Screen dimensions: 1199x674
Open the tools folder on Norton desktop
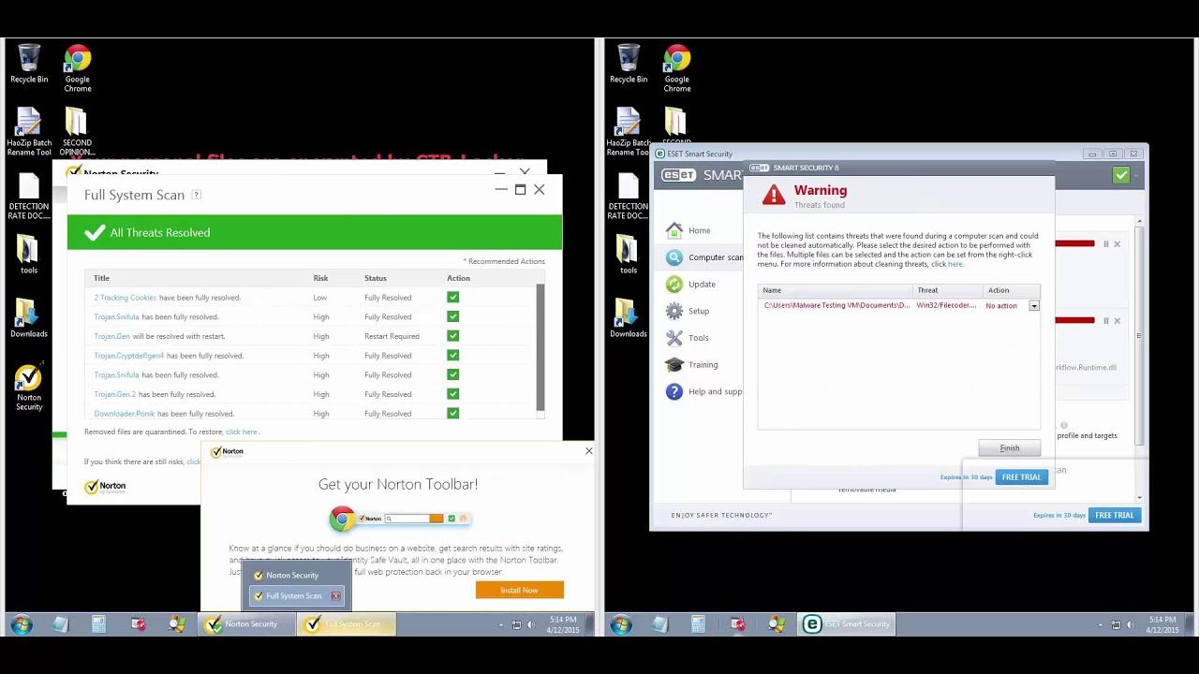pos(29,254)
